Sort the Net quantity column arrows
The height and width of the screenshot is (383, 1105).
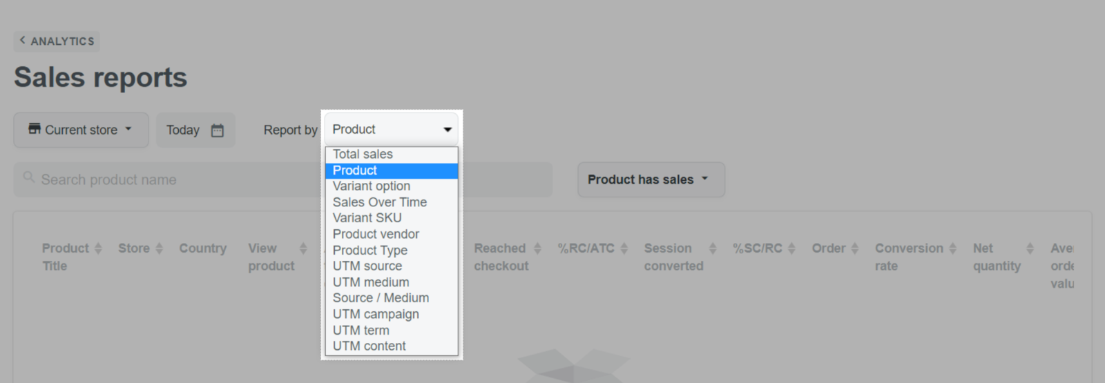1030,248
